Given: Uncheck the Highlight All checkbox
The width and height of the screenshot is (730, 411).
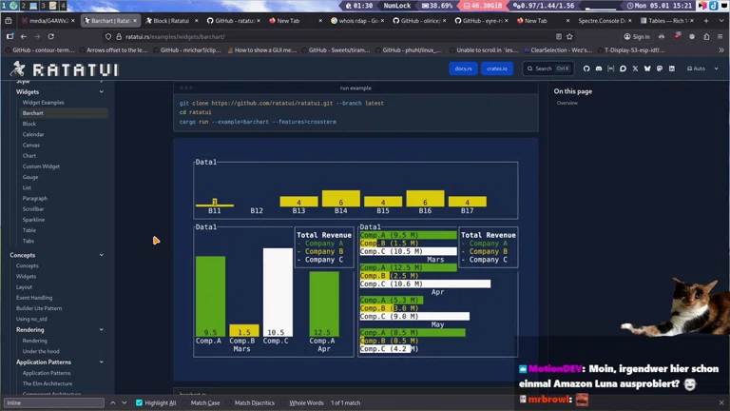Looking at the screenshot, I should (140, 403).
